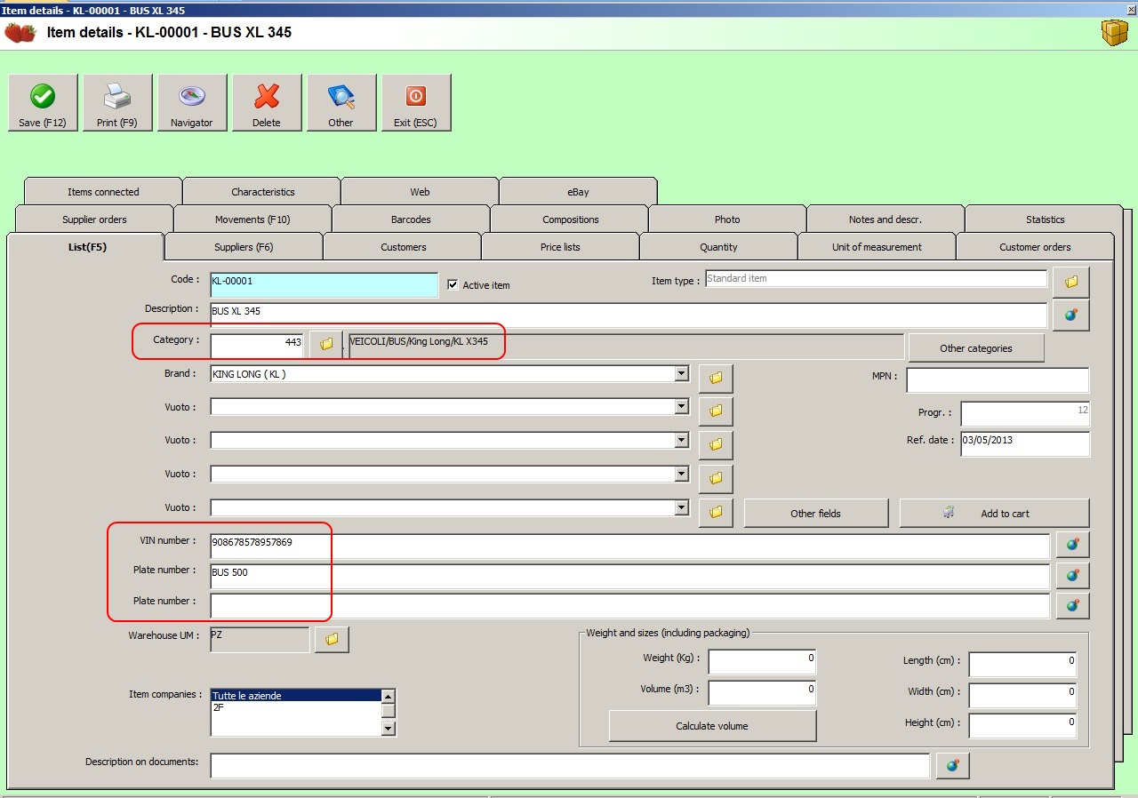This screenshot has height=798, width=1138.
Task: Open the Category folder browse icon
Action: point(326,344)
